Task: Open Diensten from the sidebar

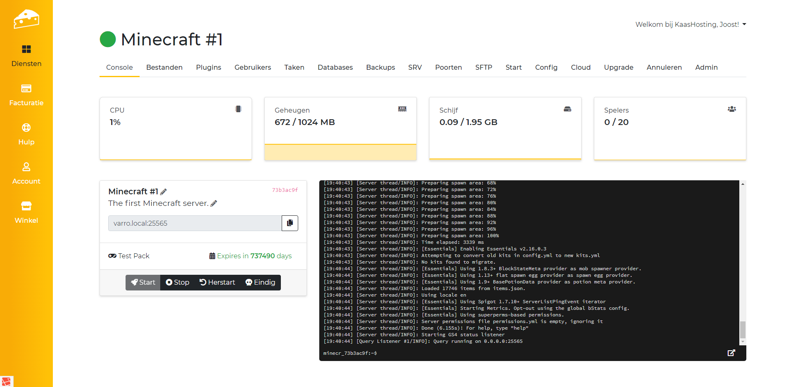Action: click(26, 56)
